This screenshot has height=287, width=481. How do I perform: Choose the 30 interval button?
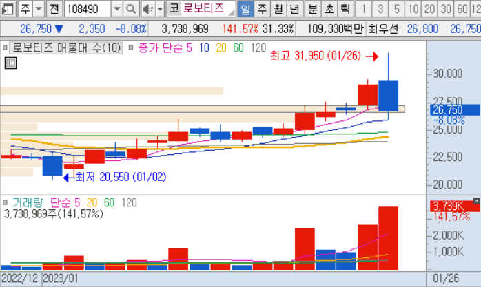tap(446, 9)
